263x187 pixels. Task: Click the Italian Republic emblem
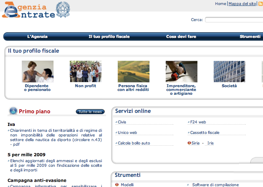click(x=63, y=9)
